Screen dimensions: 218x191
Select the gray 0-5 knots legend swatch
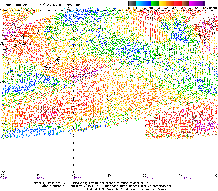point(132,4)
